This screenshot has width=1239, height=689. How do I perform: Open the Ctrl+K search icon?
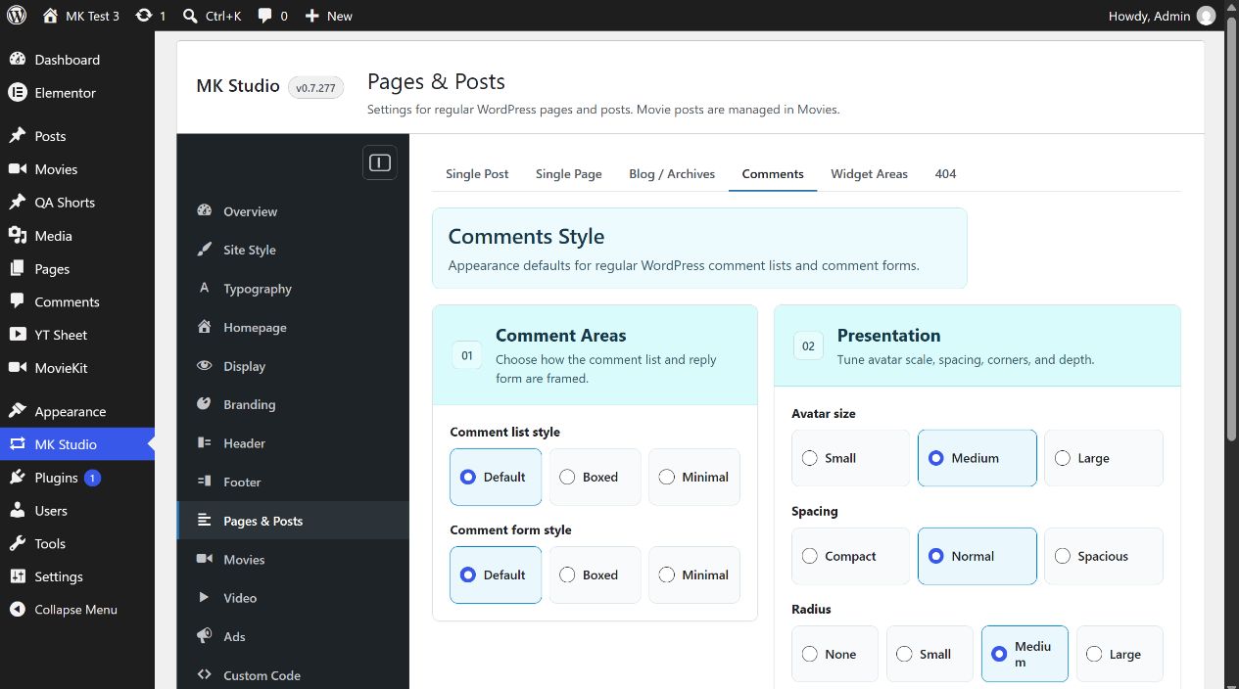click(191, 16)
